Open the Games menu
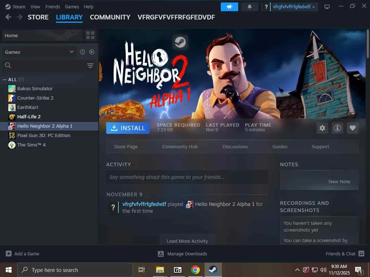Screen dimensions: 370x277 coord(72,6)
